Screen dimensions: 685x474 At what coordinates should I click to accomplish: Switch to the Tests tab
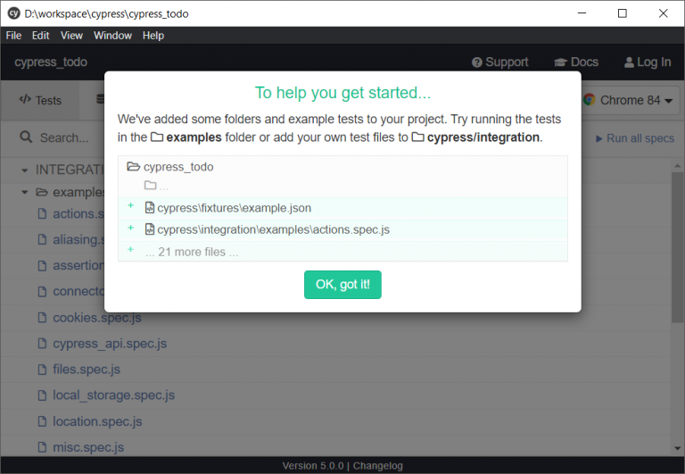tap(40, 100)
